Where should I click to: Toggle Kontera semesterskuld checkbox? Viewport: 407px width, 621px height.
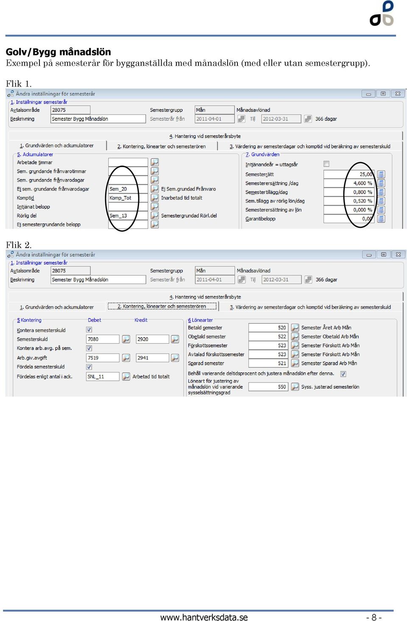89,330
